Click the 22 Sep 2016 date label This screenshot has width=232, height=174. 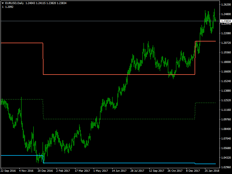pos(9,171)
